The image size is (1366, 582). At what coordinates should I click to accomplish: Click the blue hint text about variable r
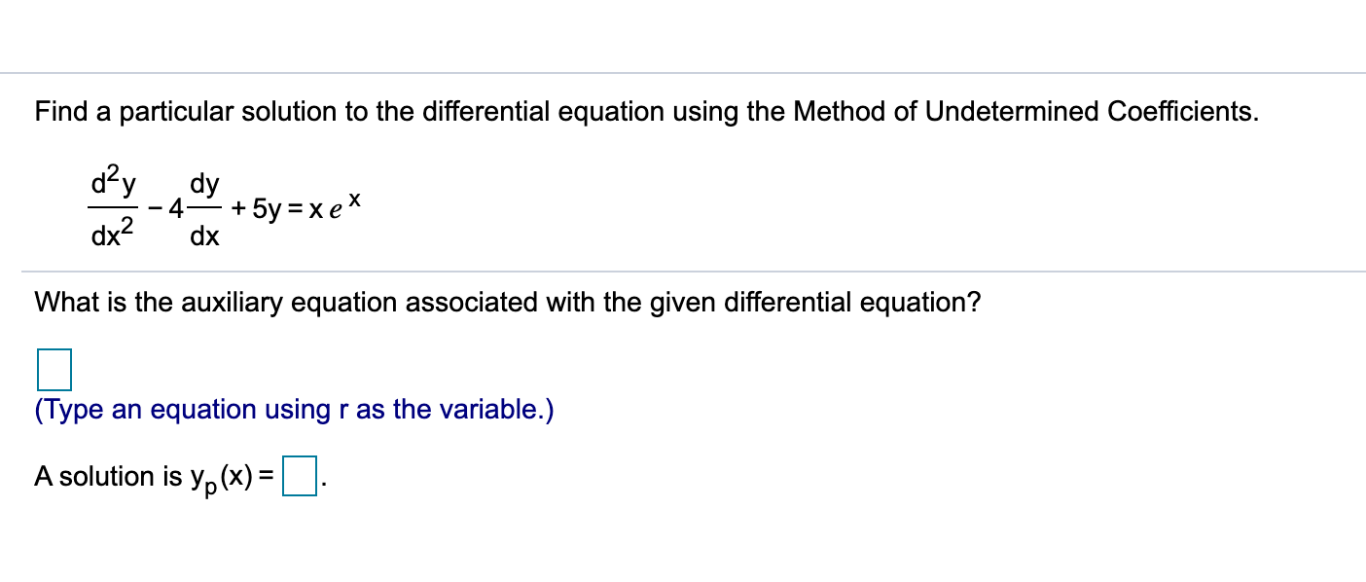[x=292, y=410]
